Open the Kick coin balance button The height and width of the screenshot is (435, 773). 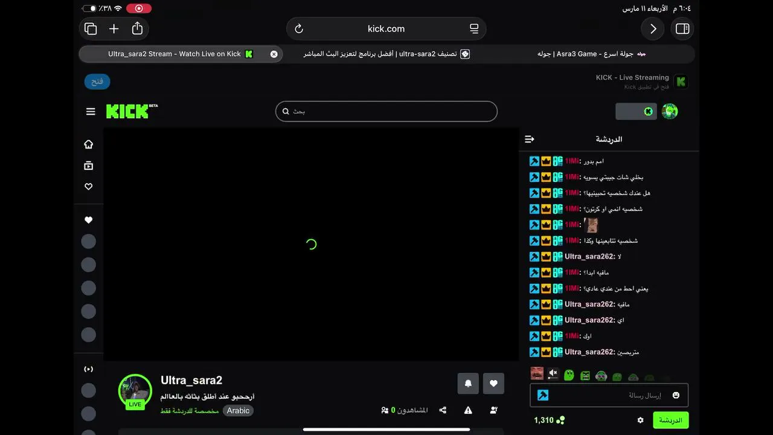[x=636, y=111]
